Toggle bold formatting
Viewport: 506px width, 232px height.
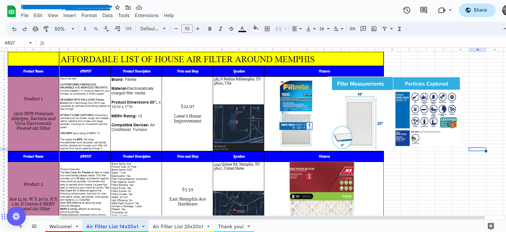(210, 29)
